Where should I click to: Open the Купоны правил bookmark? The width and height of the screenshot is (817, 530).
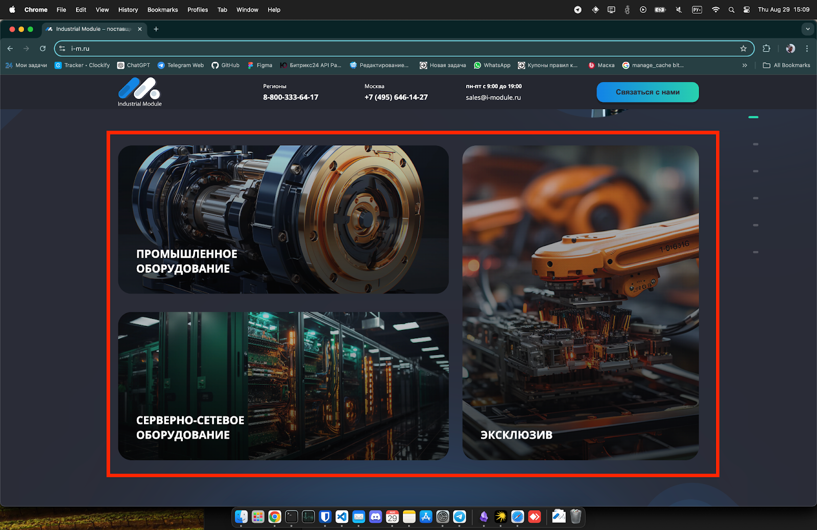pos(548,65)
